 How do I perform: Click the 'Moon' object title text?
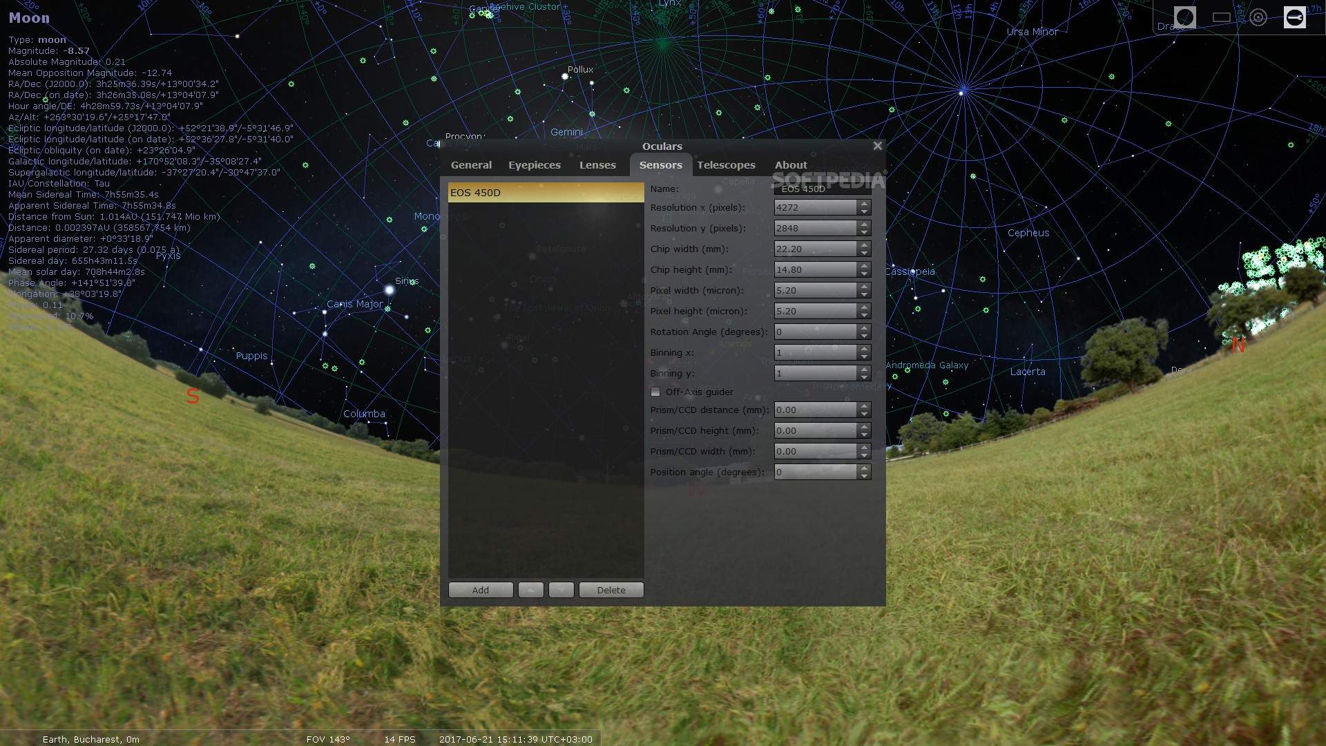[29, 18]
